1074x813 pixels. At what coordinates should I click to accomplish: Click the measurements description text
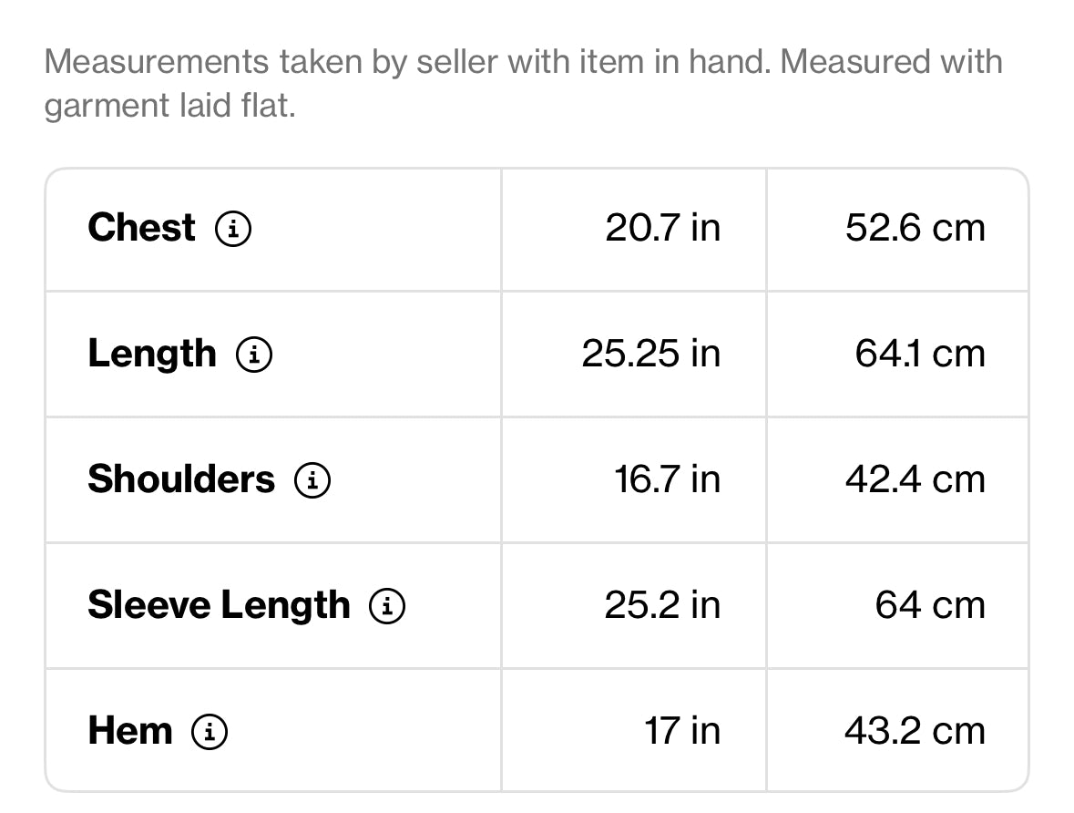point(523,84)
